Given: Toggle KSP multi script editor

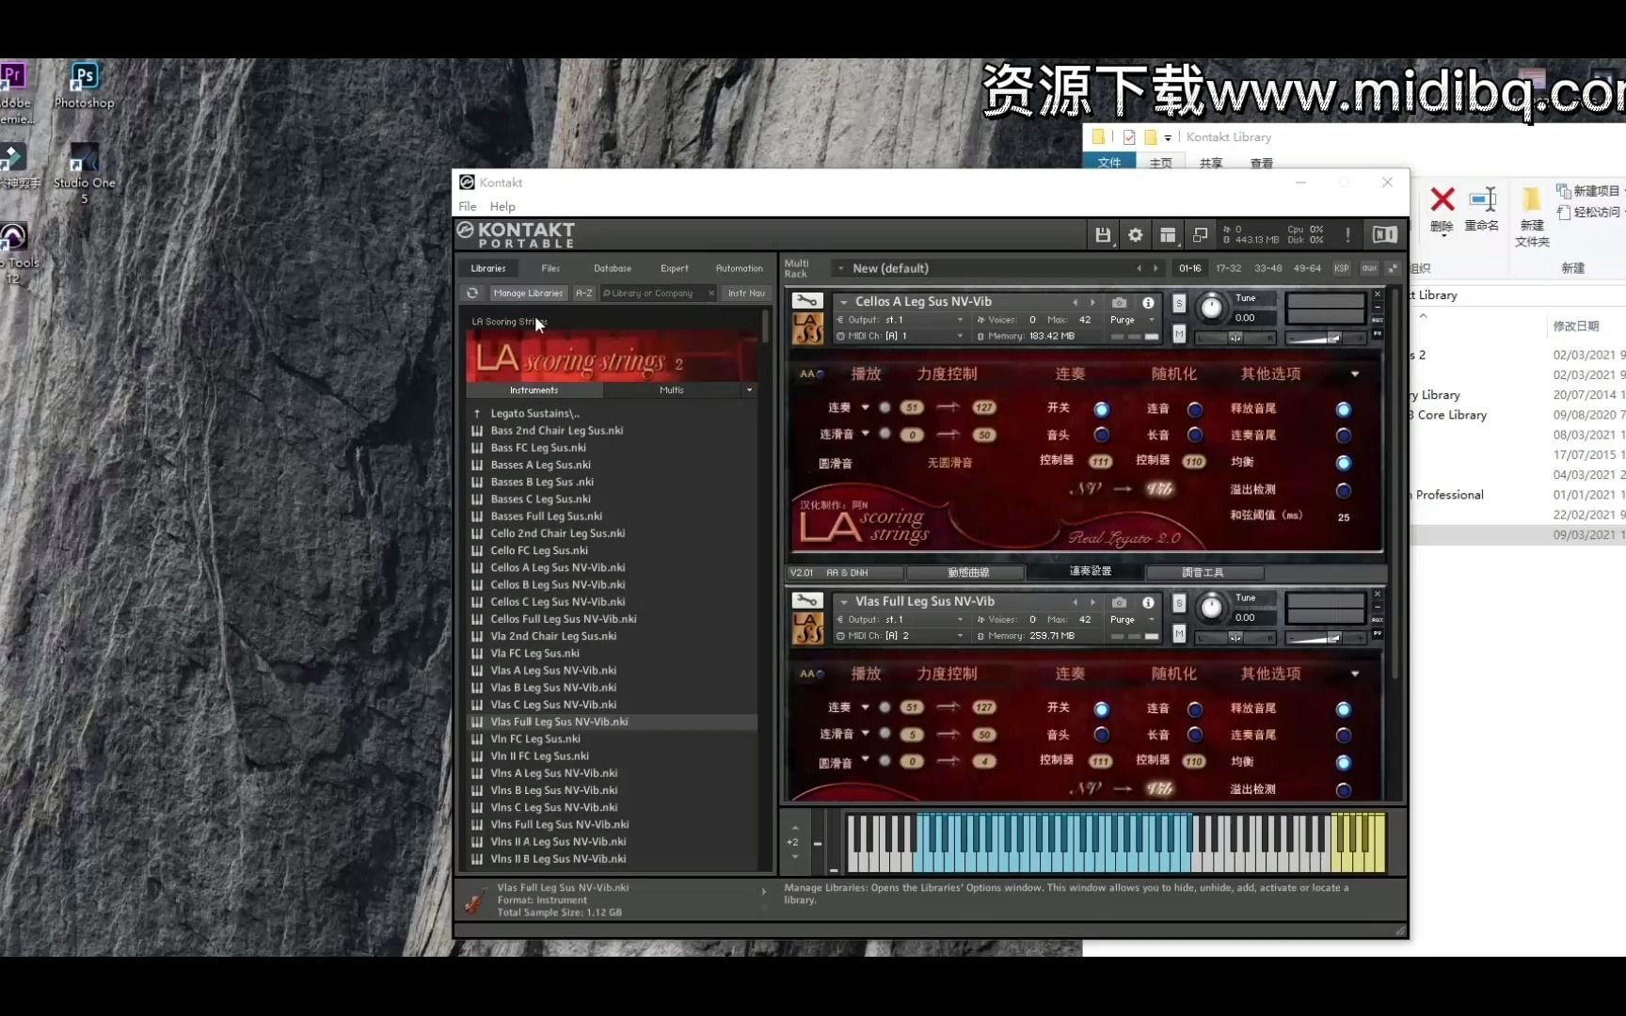Looking at the screenshot, I should click(x=1342, y=269).
